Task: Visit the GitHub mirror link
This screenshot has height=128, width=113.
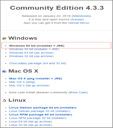Action: click(79, 23)
